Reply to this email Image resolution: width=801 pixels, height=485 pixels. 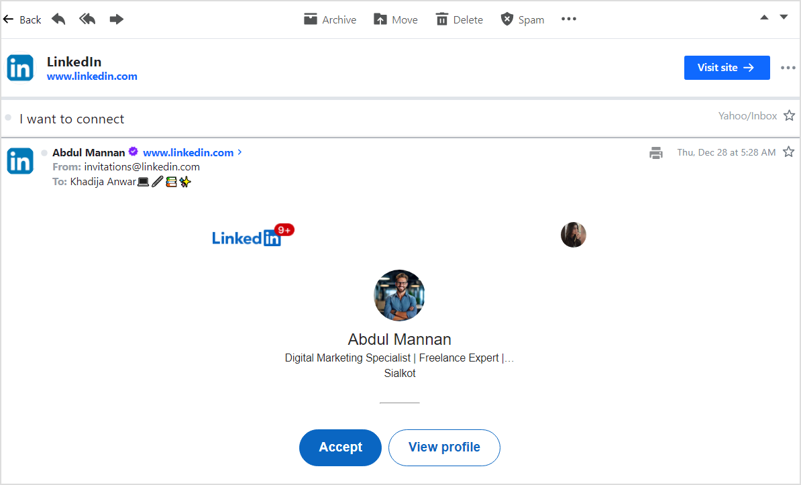(59, 19)
